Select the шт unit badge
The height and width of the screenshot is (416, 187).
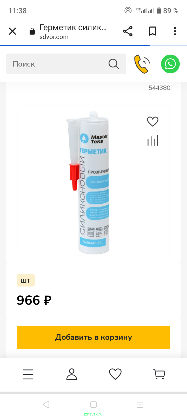[26, 281]
